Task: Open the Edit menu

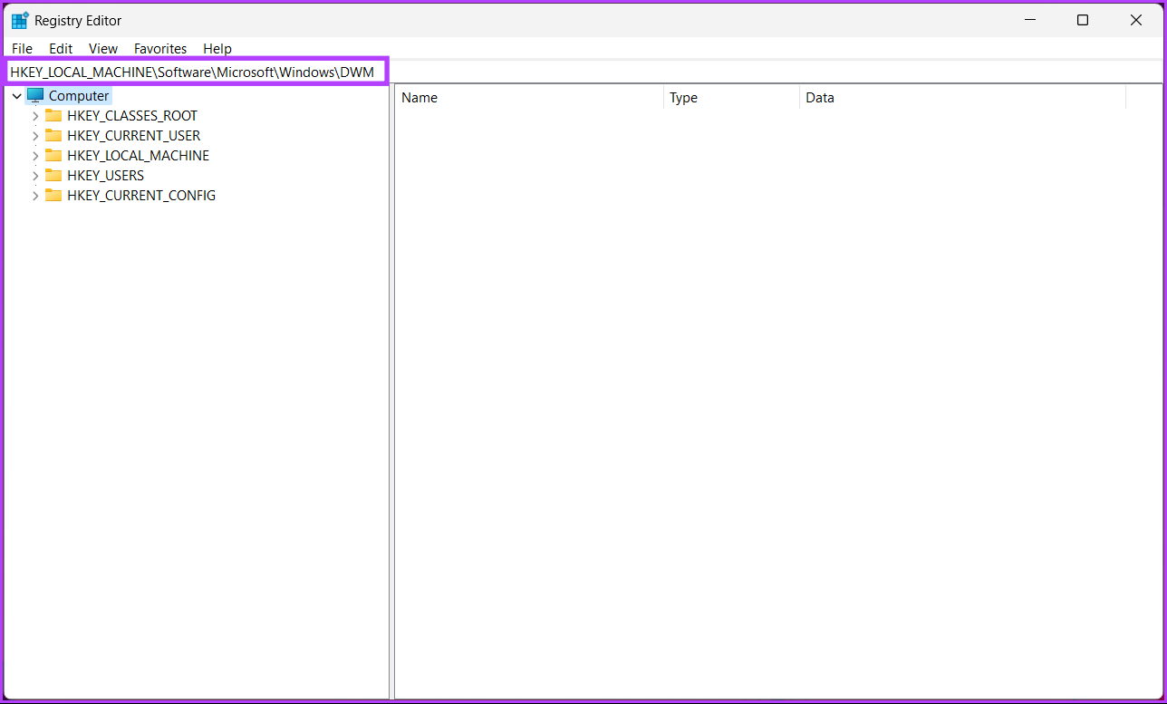Action: click(61, 49)
